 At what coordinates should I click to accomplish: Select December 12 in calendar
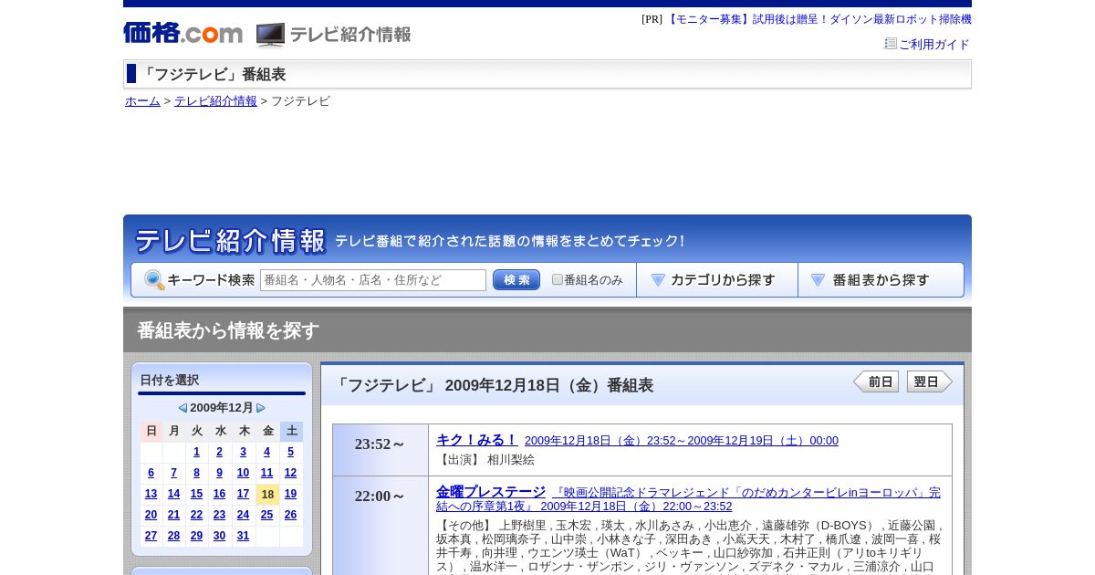coord(290,473)
